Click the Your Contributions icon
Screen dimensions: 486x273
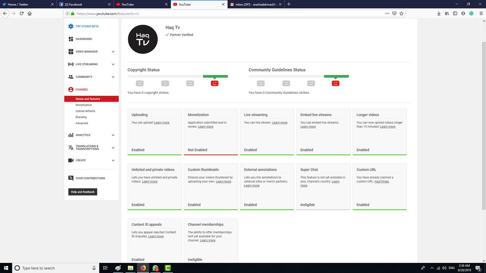point(71,178)
